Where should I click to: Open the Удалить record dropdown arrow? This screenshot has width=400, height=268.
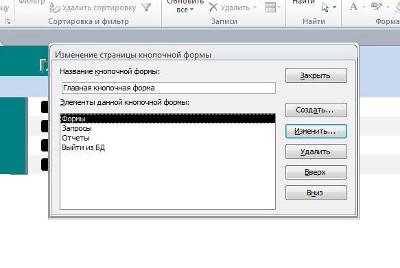click(x=255, y=8)
